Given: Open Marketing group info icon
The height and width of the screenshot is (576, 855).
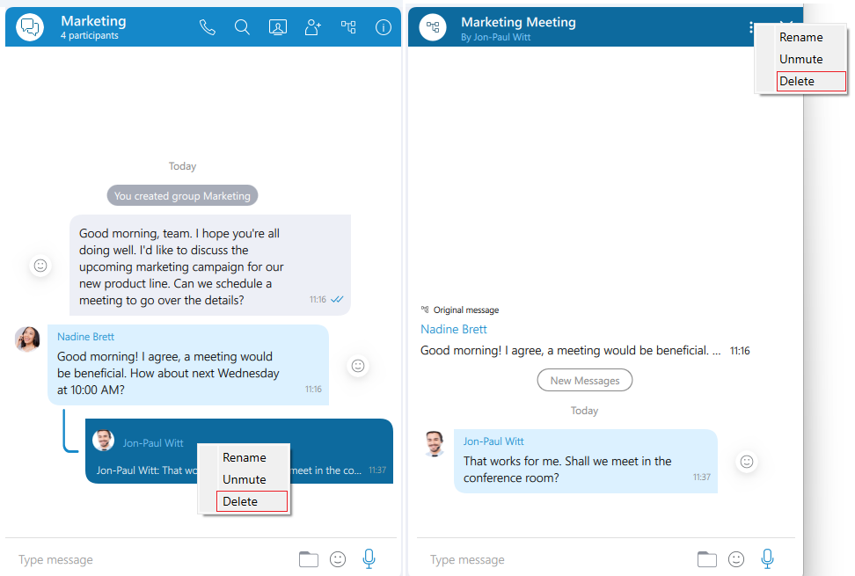Looking at the screenshot, I should click(x=384, y=26).
